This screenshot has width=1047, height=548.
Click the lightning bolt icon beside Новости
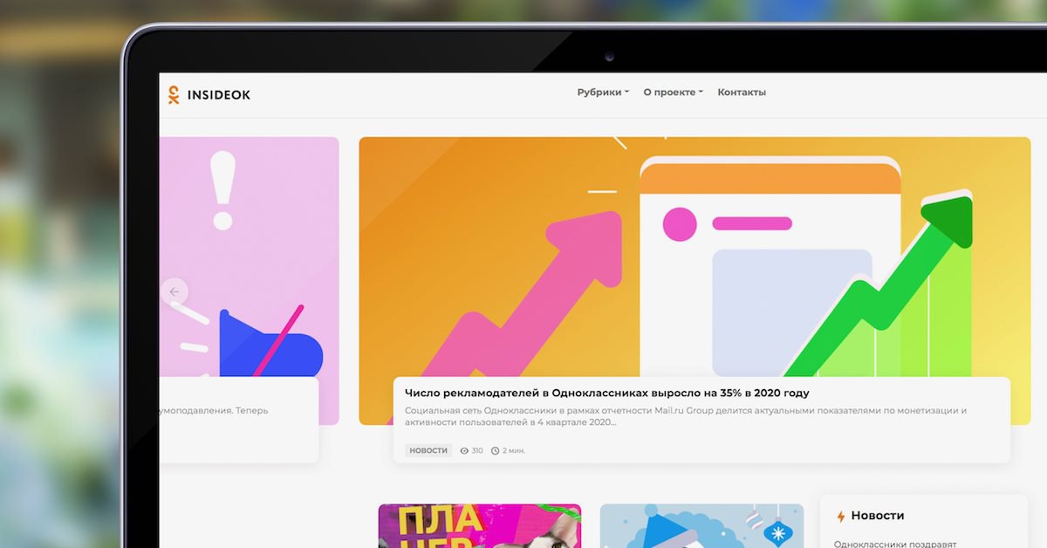tap(841, 517)
